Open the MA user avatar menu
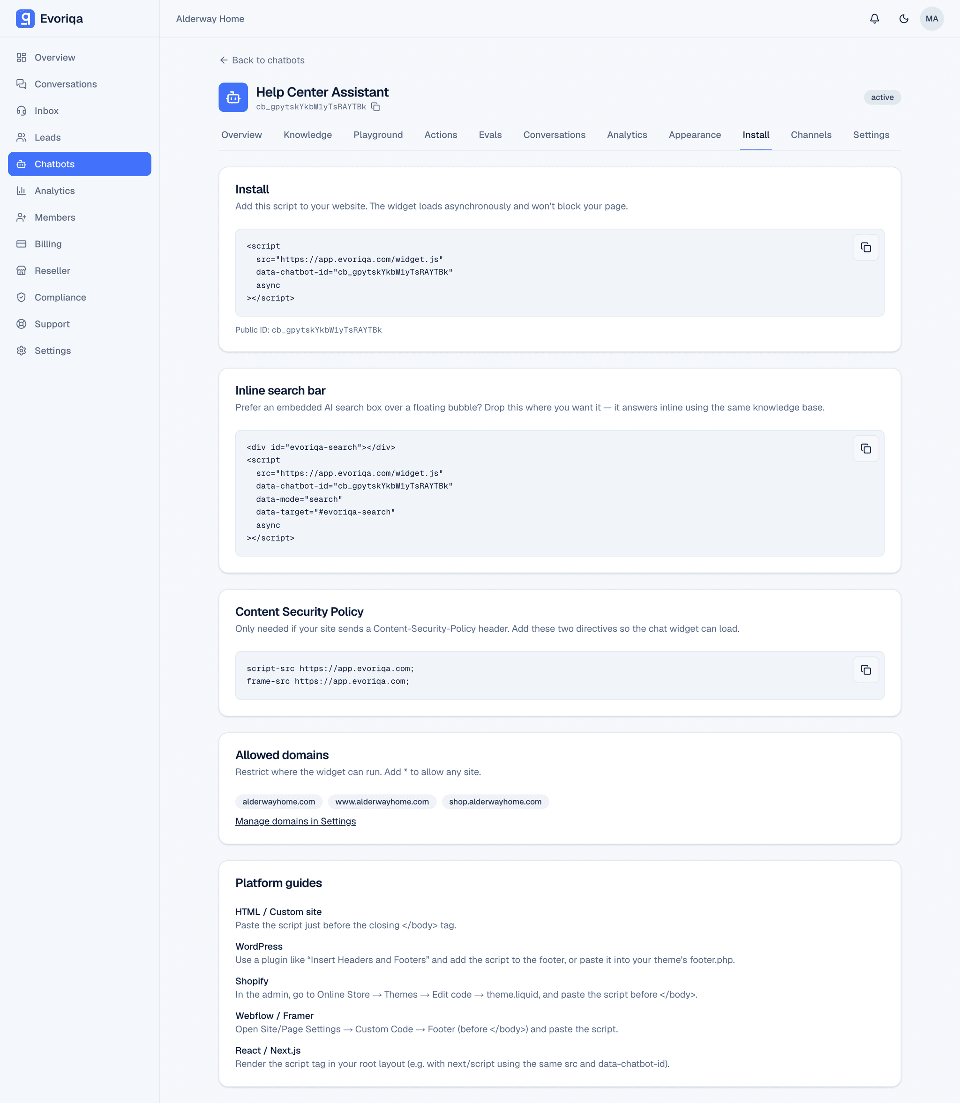 [931, 19]
